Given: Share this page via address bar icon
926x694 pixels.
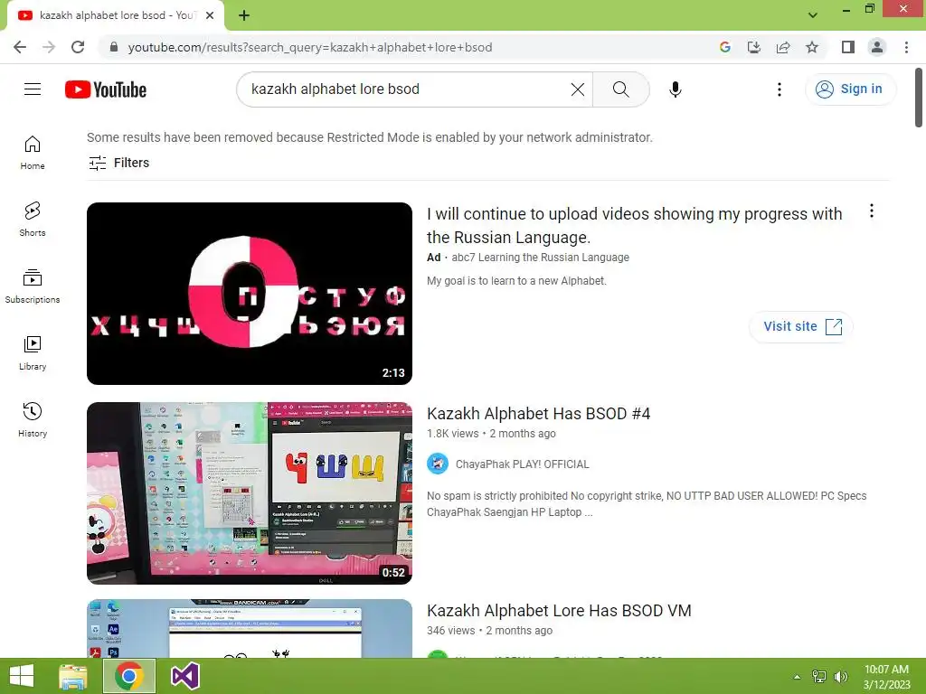Looking at the screenshot, I should (783, 47).
